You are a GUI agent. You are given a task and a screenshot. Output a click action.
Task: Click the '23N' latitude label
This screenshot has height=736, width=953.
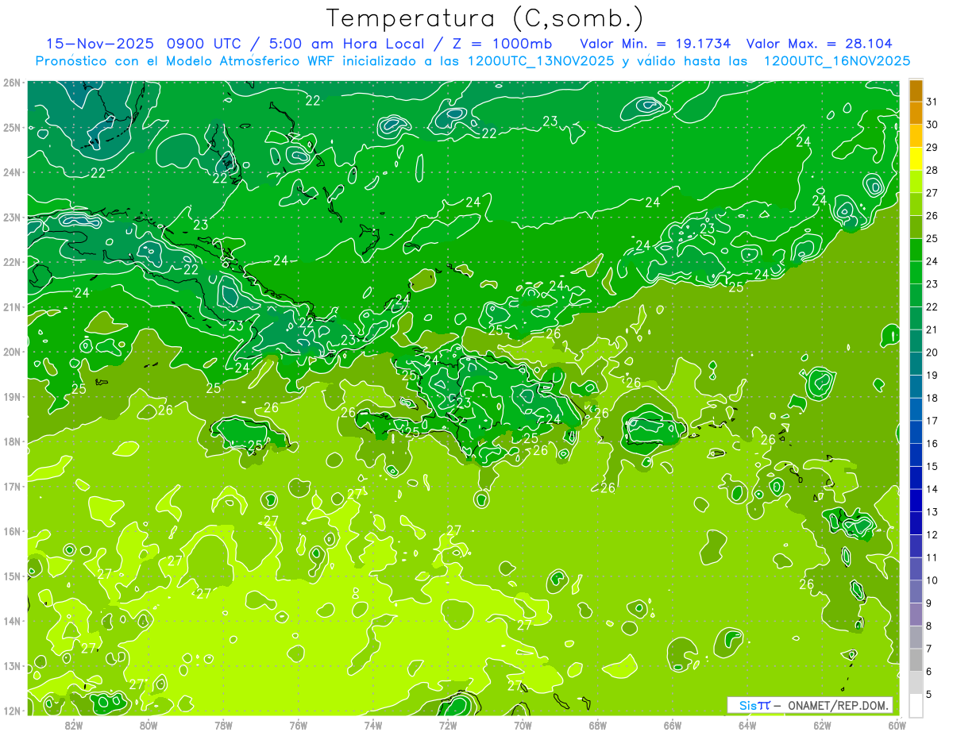[12, 217]
